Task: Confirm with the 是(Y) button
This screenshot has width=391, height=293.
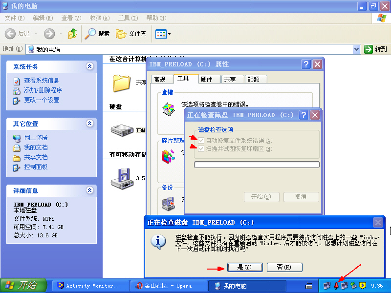Action: 245,267
